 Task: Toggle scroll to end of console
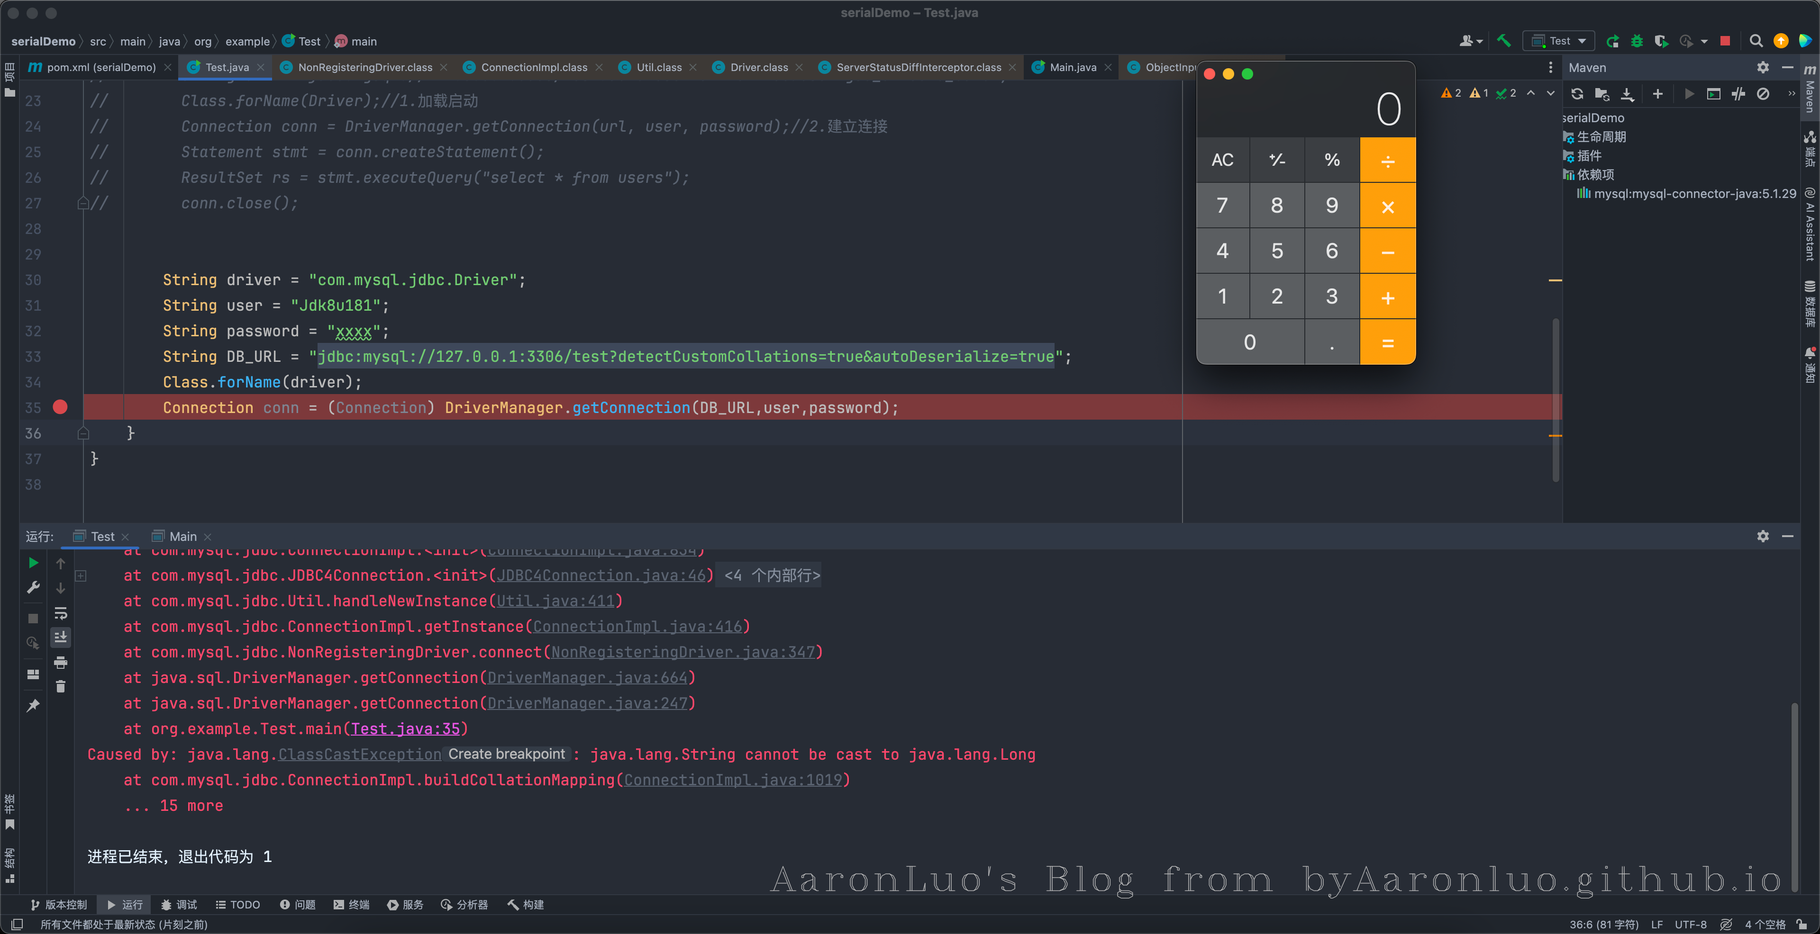[x=61, y=638]
